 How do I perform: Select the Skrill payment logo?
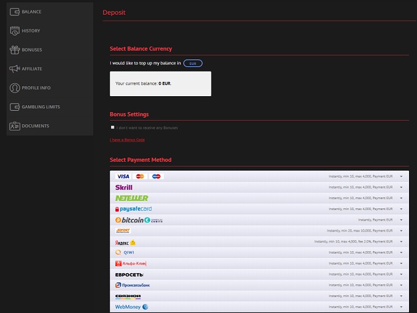[x=124, y=187]
